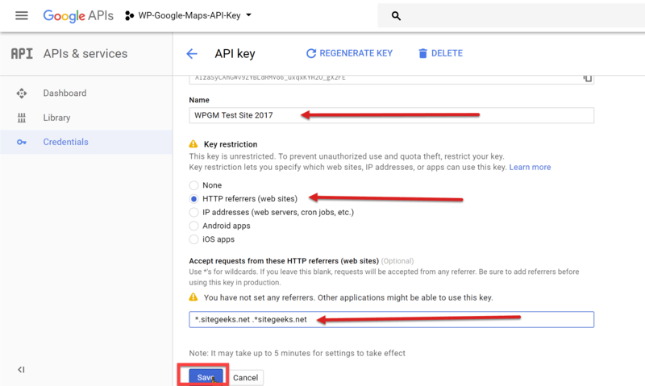
Task: Click the regenerate circular arrow icon
Action: 311,53
